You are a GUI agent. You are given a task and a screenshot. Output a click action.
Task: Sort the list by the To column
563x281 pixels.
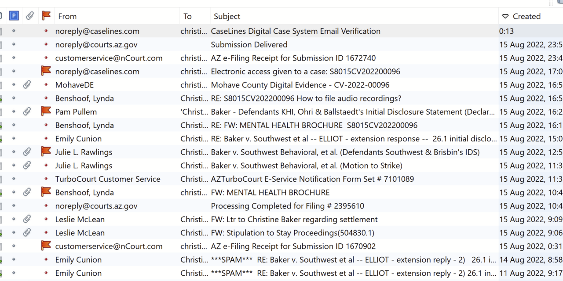(188, 16)
